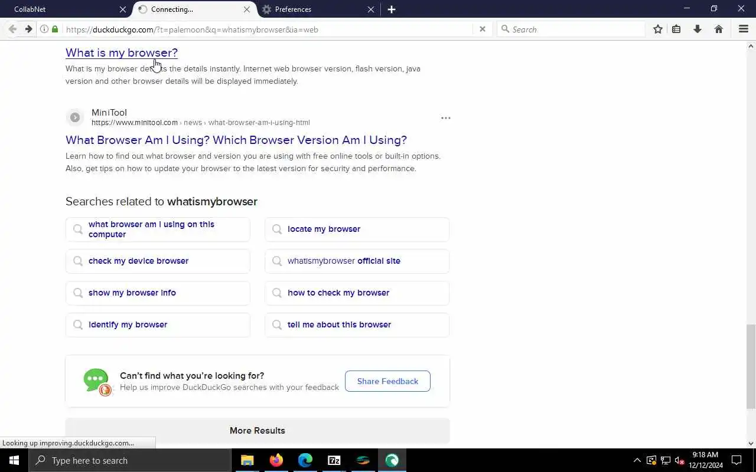This screenshot has width=756, height=472.
Task: Open the Windows notification center
Action: [x=737, y=460]
